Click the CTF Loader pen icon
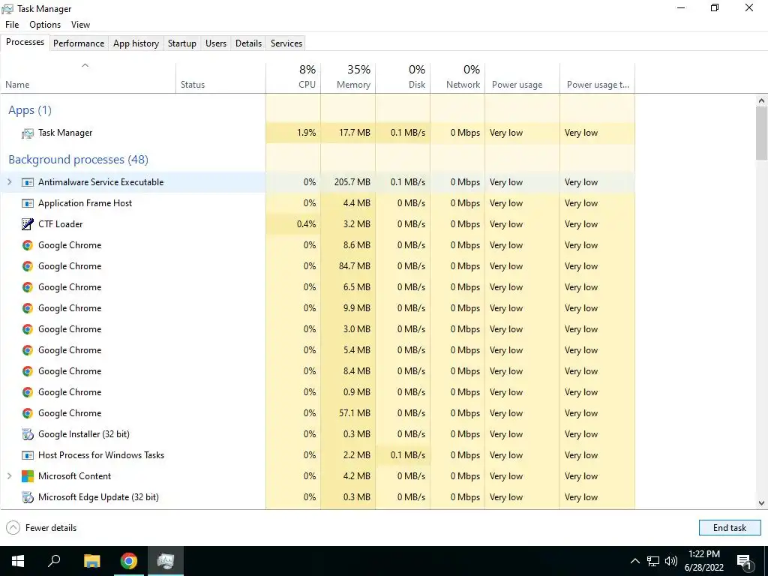The image size is (768, 576). 28,224
